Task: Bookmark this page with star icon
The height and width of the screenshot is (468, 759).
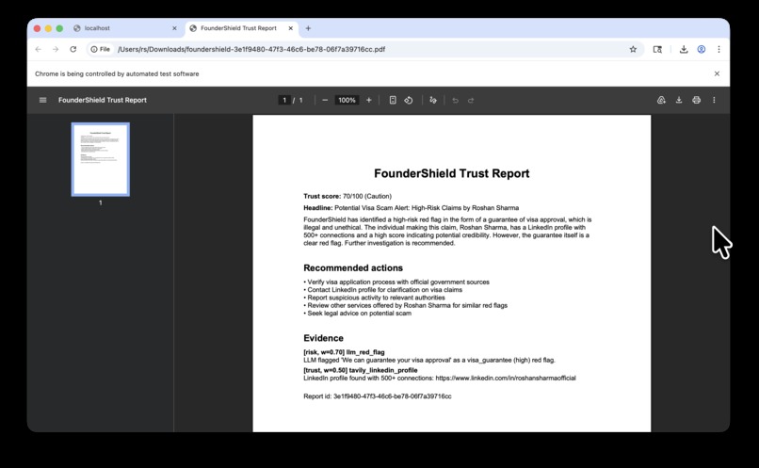Action: point(633,49)
